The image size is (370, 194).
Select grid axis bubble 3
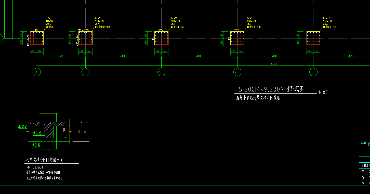[36, 72]
